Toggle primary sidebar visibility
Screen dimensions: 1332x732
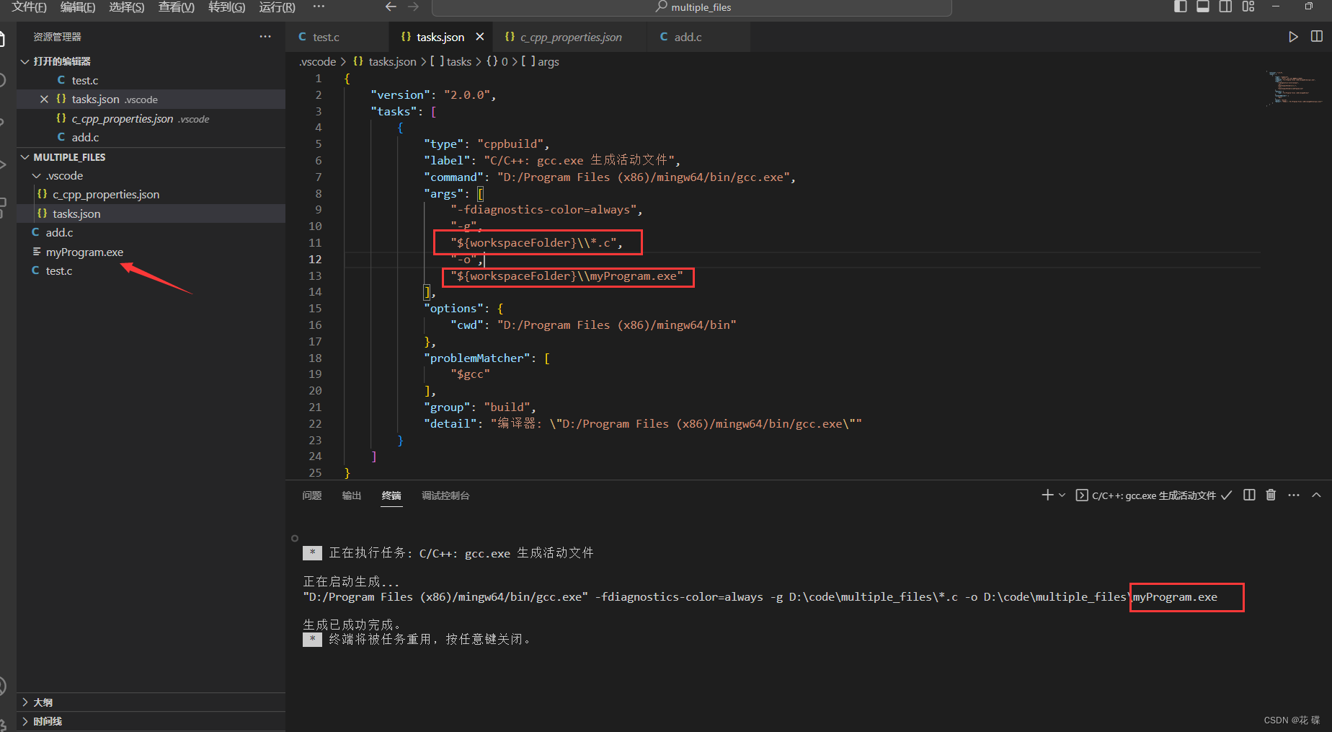pyautogui.click(x=1181, y=6)
